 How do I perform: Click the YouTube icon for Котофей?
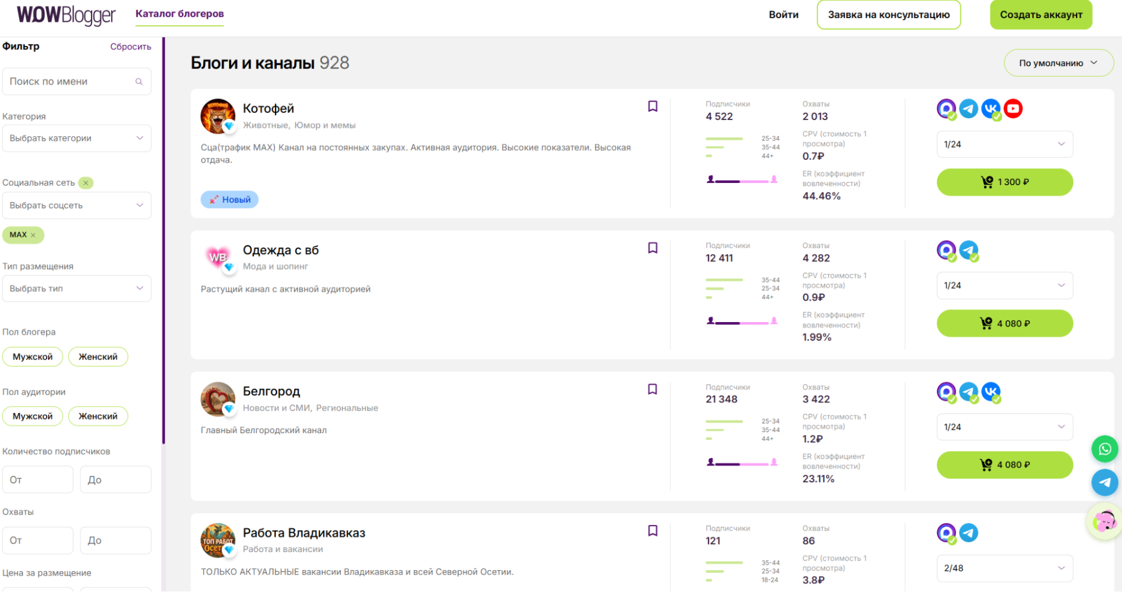(x=1013, y=109)
